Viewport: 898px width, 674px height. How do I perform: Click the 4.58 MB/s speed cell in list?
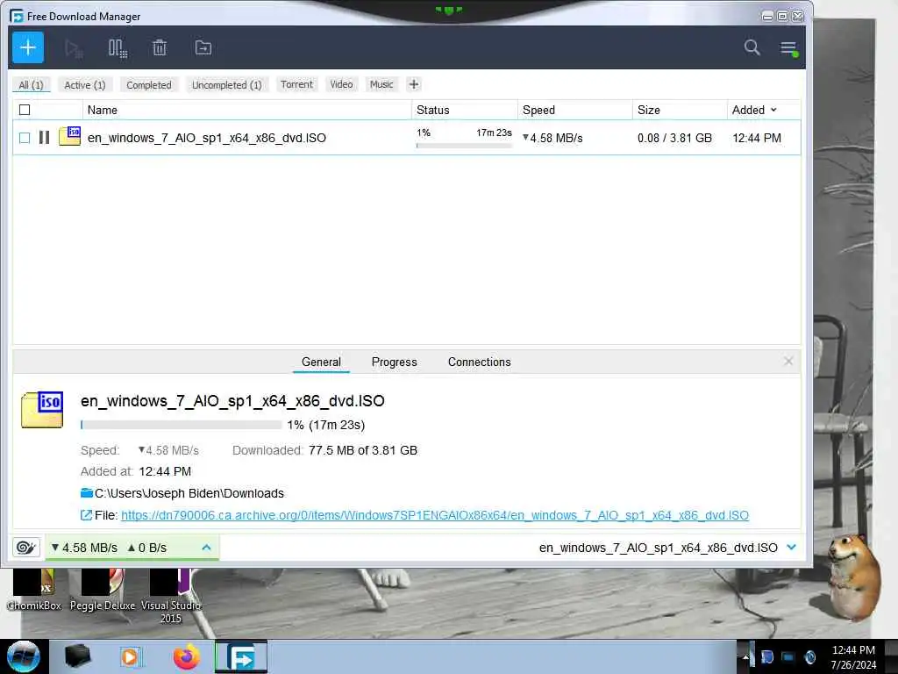click(552, 138)
